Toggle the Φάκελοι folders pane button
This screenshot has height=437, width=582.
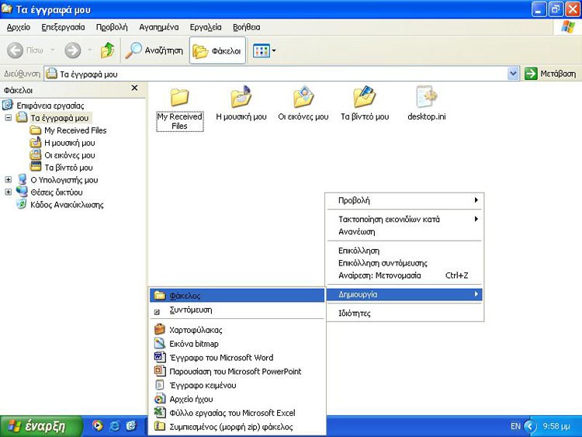[x=217, y=51]
